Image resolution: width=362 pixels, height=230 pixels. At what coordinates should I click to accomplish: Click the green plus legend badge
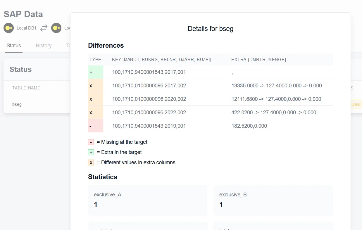click(91, 152)
